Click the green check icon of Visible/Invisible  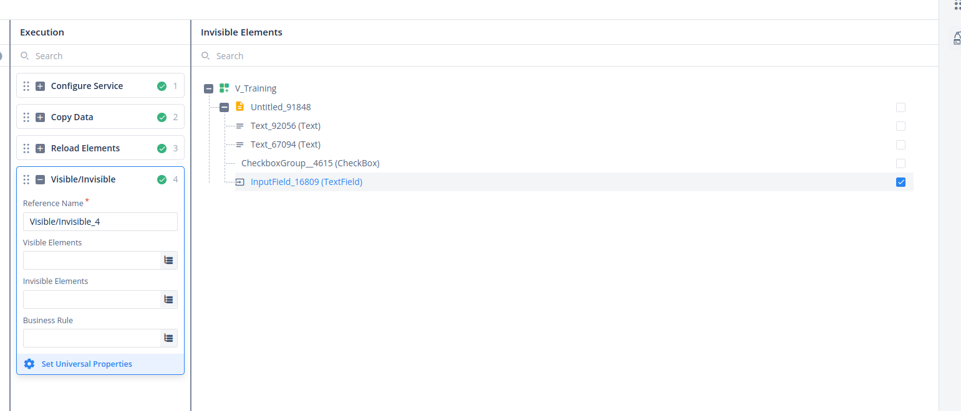pyautogui.click(x=162, y=179)
